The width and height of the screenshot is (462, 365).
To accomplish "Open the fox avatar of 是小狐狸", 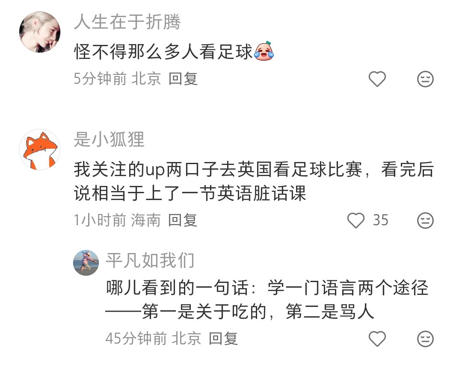I will coord(40,150).
